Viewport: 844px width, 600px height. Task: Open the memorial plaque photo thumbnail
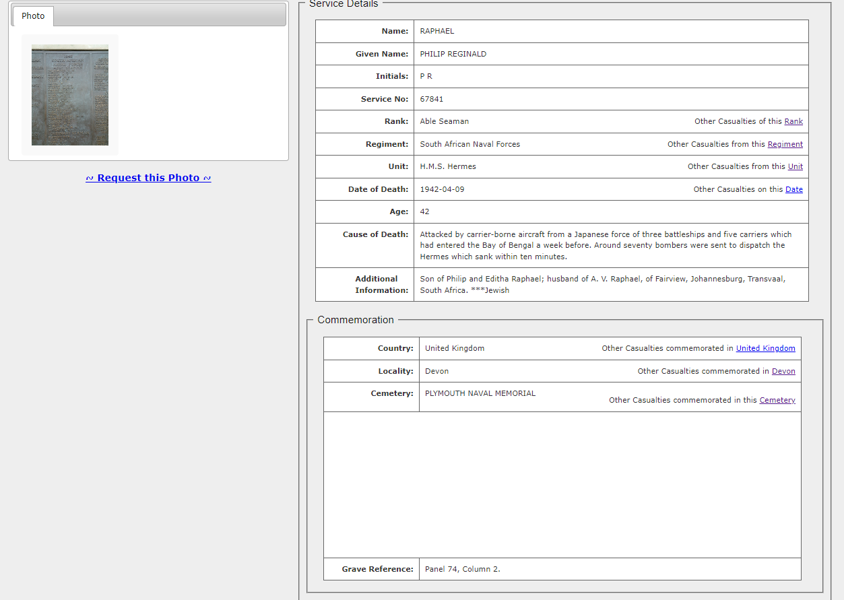click(70, 95)
